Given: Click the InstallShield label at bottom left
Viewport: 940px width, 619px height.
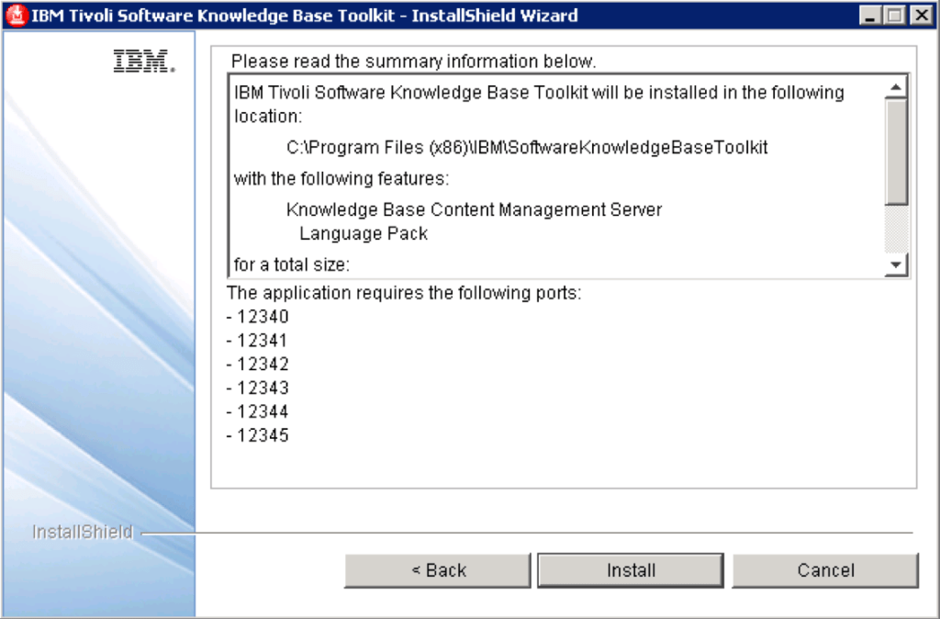Looking at the screenshot, I should click(83, 532).
